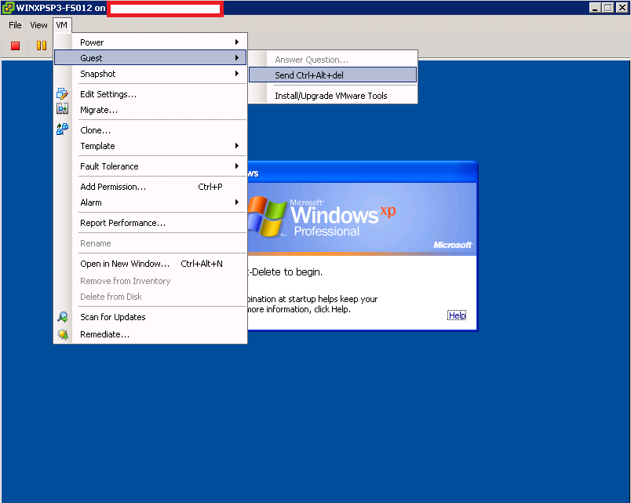This screenshot has height=503, width=631.
Task: Expand the Fault Tolerance submenu
Action: tap(150, 166)
